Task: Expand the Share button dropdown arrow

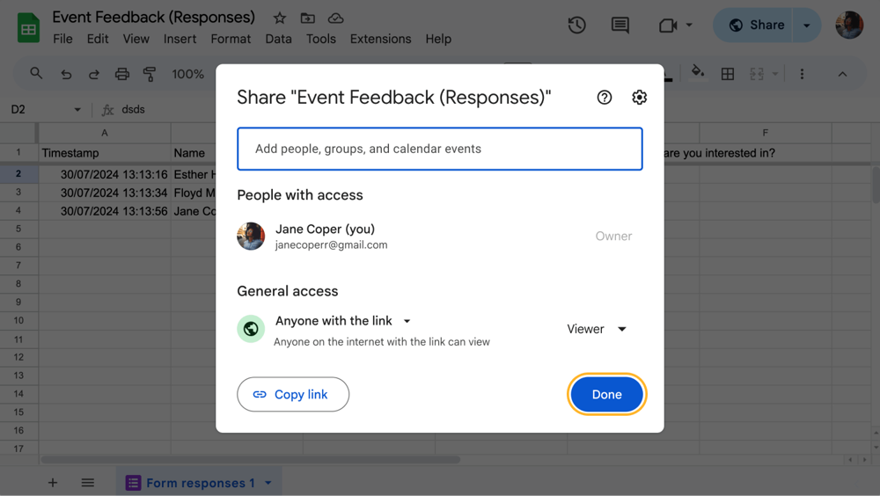Action: [x=807, y=26]
